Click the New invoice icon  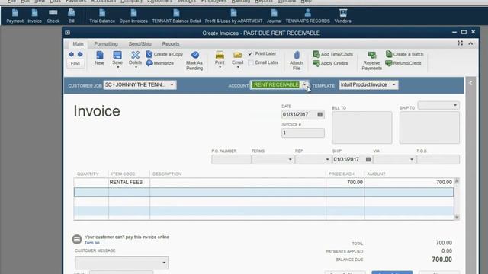tap(100, 58)
